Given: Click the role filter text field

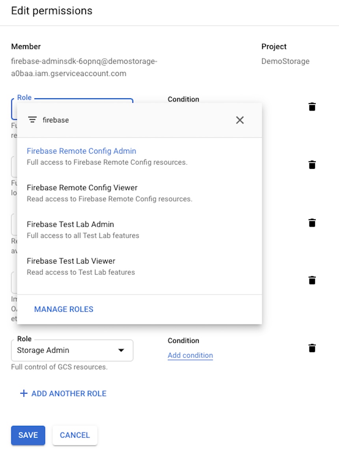Looking at the screenshot, I should coord(134,120).
